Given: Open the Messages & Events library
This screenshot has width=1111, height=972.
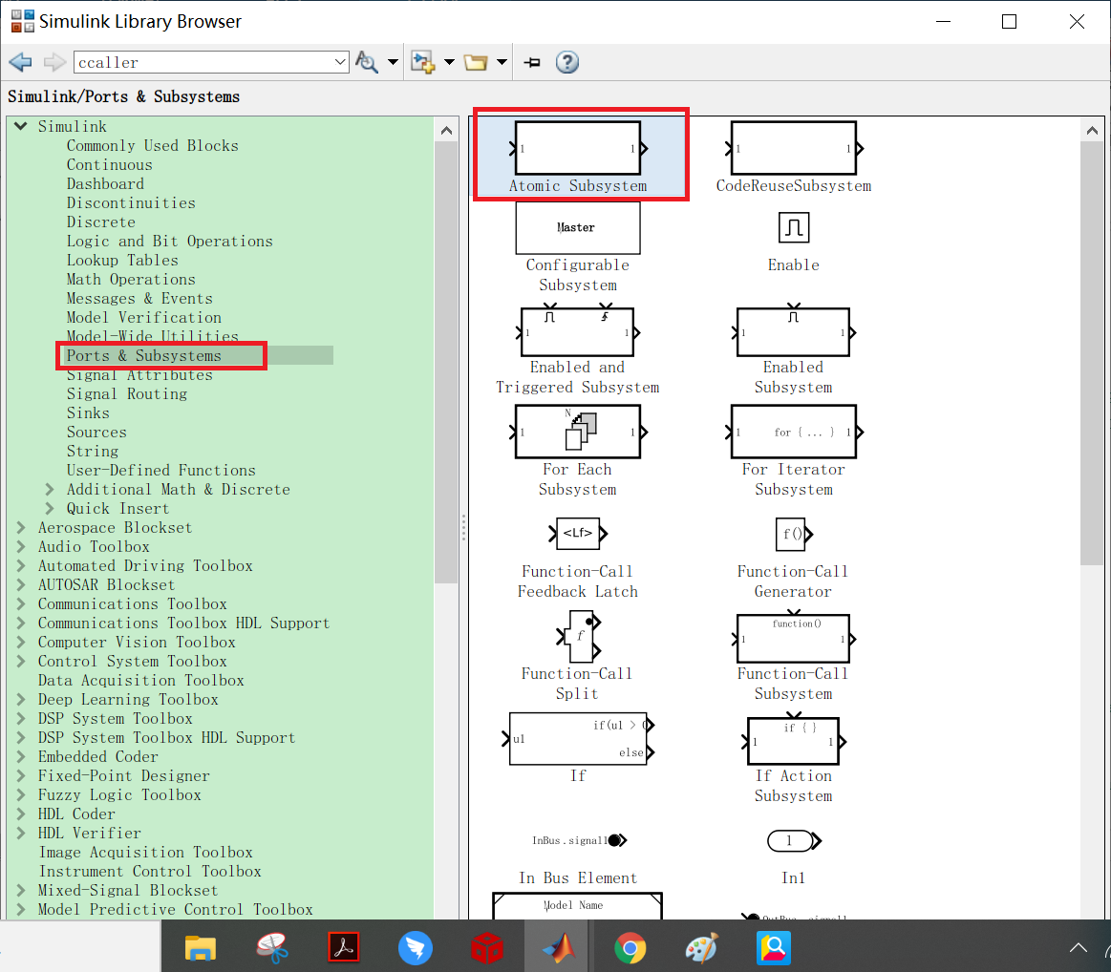Looking at the screenshot, I should pos(139,298).
